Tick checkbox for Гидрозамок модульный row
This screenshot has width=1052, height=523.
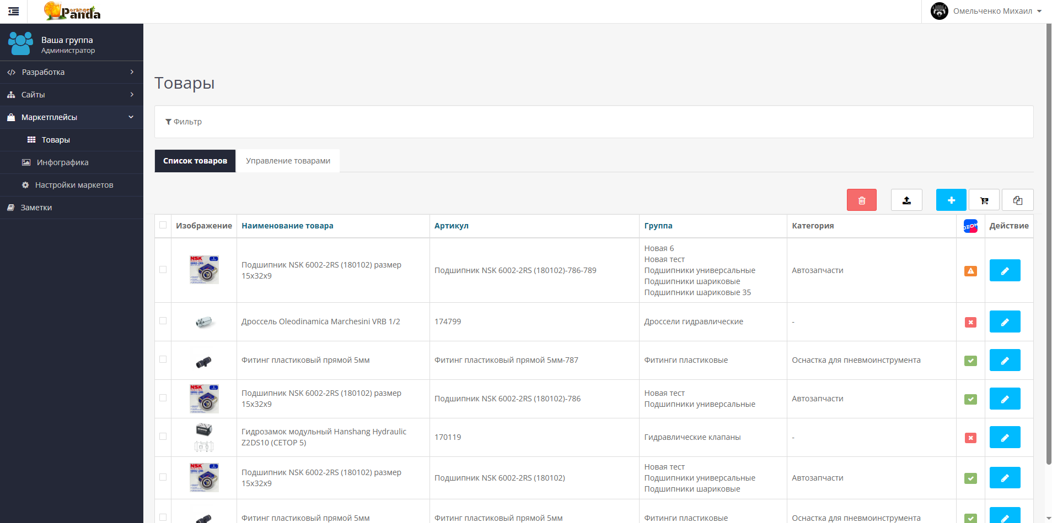[163, 436]
